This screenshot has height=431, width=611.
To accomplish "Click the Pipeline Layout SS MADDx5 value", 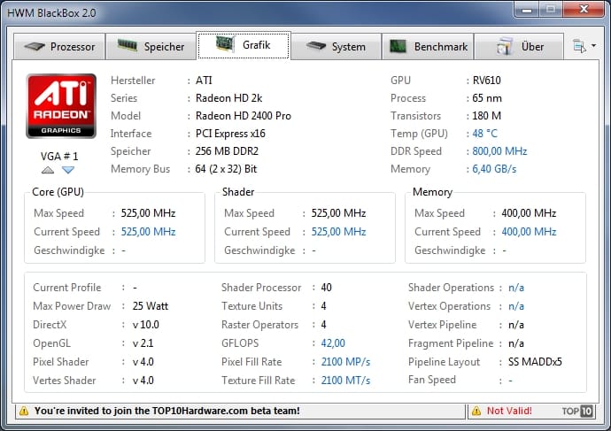I will (535, 362).
